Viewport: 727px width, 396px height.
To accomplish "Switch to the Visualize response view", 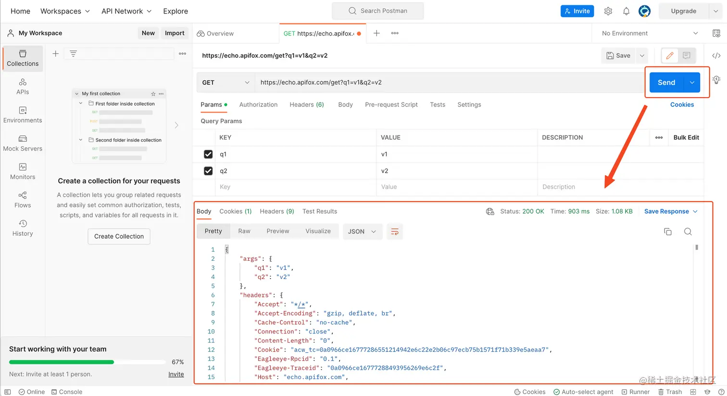I will pos(318,231).
